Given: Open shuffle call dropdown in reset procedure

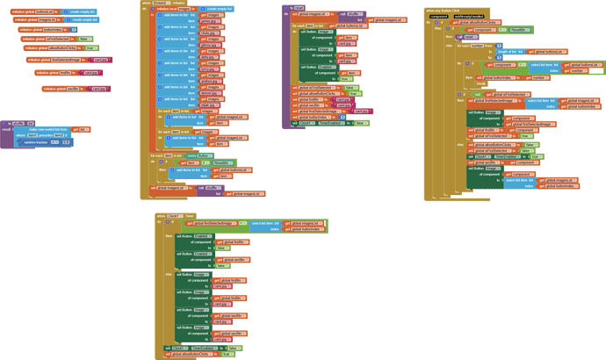Looking at the screenshot, I should point(354,14).
